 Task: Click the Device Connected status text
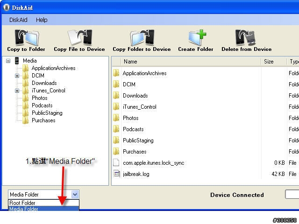click(237, 195)
